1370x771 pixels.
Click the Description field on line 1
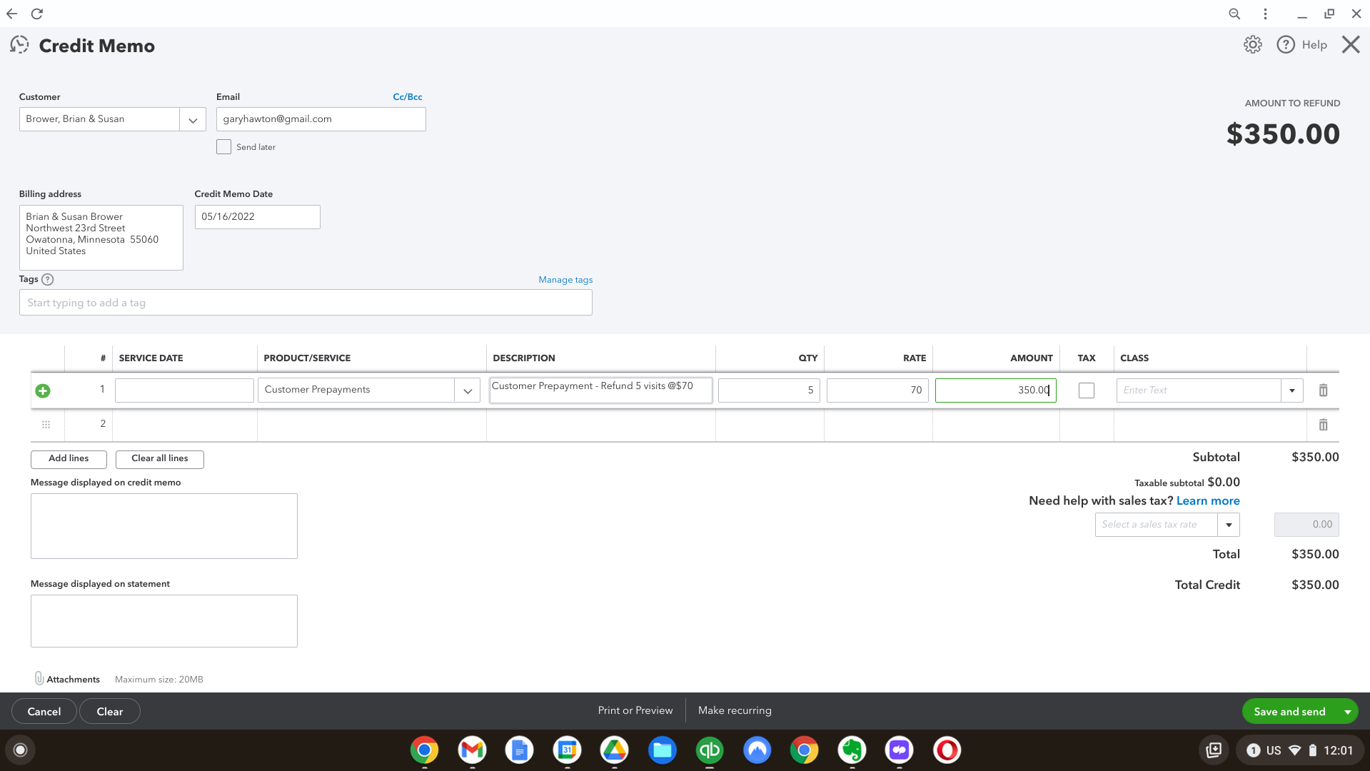coord(601,390)
